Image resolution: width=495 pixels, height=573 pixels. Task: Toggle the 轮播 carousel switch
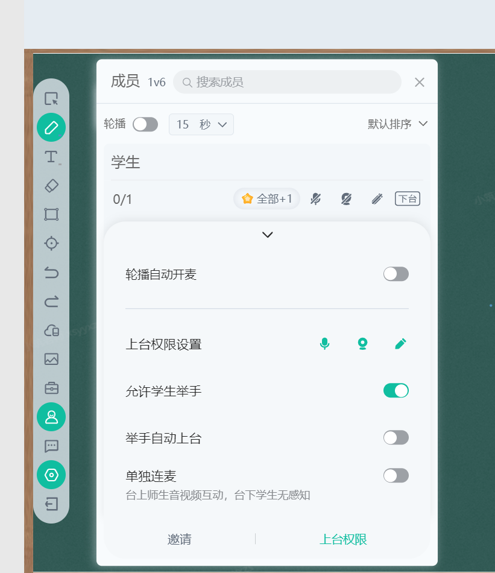[145, 124]
